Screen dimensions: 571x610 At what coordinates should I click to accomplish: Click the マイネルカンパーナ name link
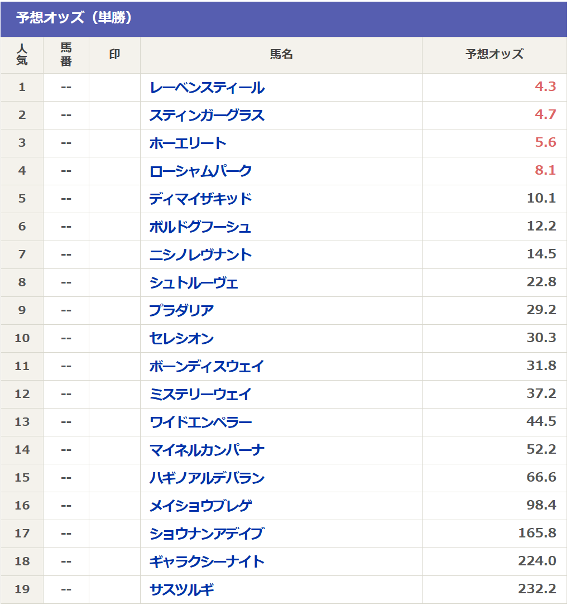coord(207,450)
